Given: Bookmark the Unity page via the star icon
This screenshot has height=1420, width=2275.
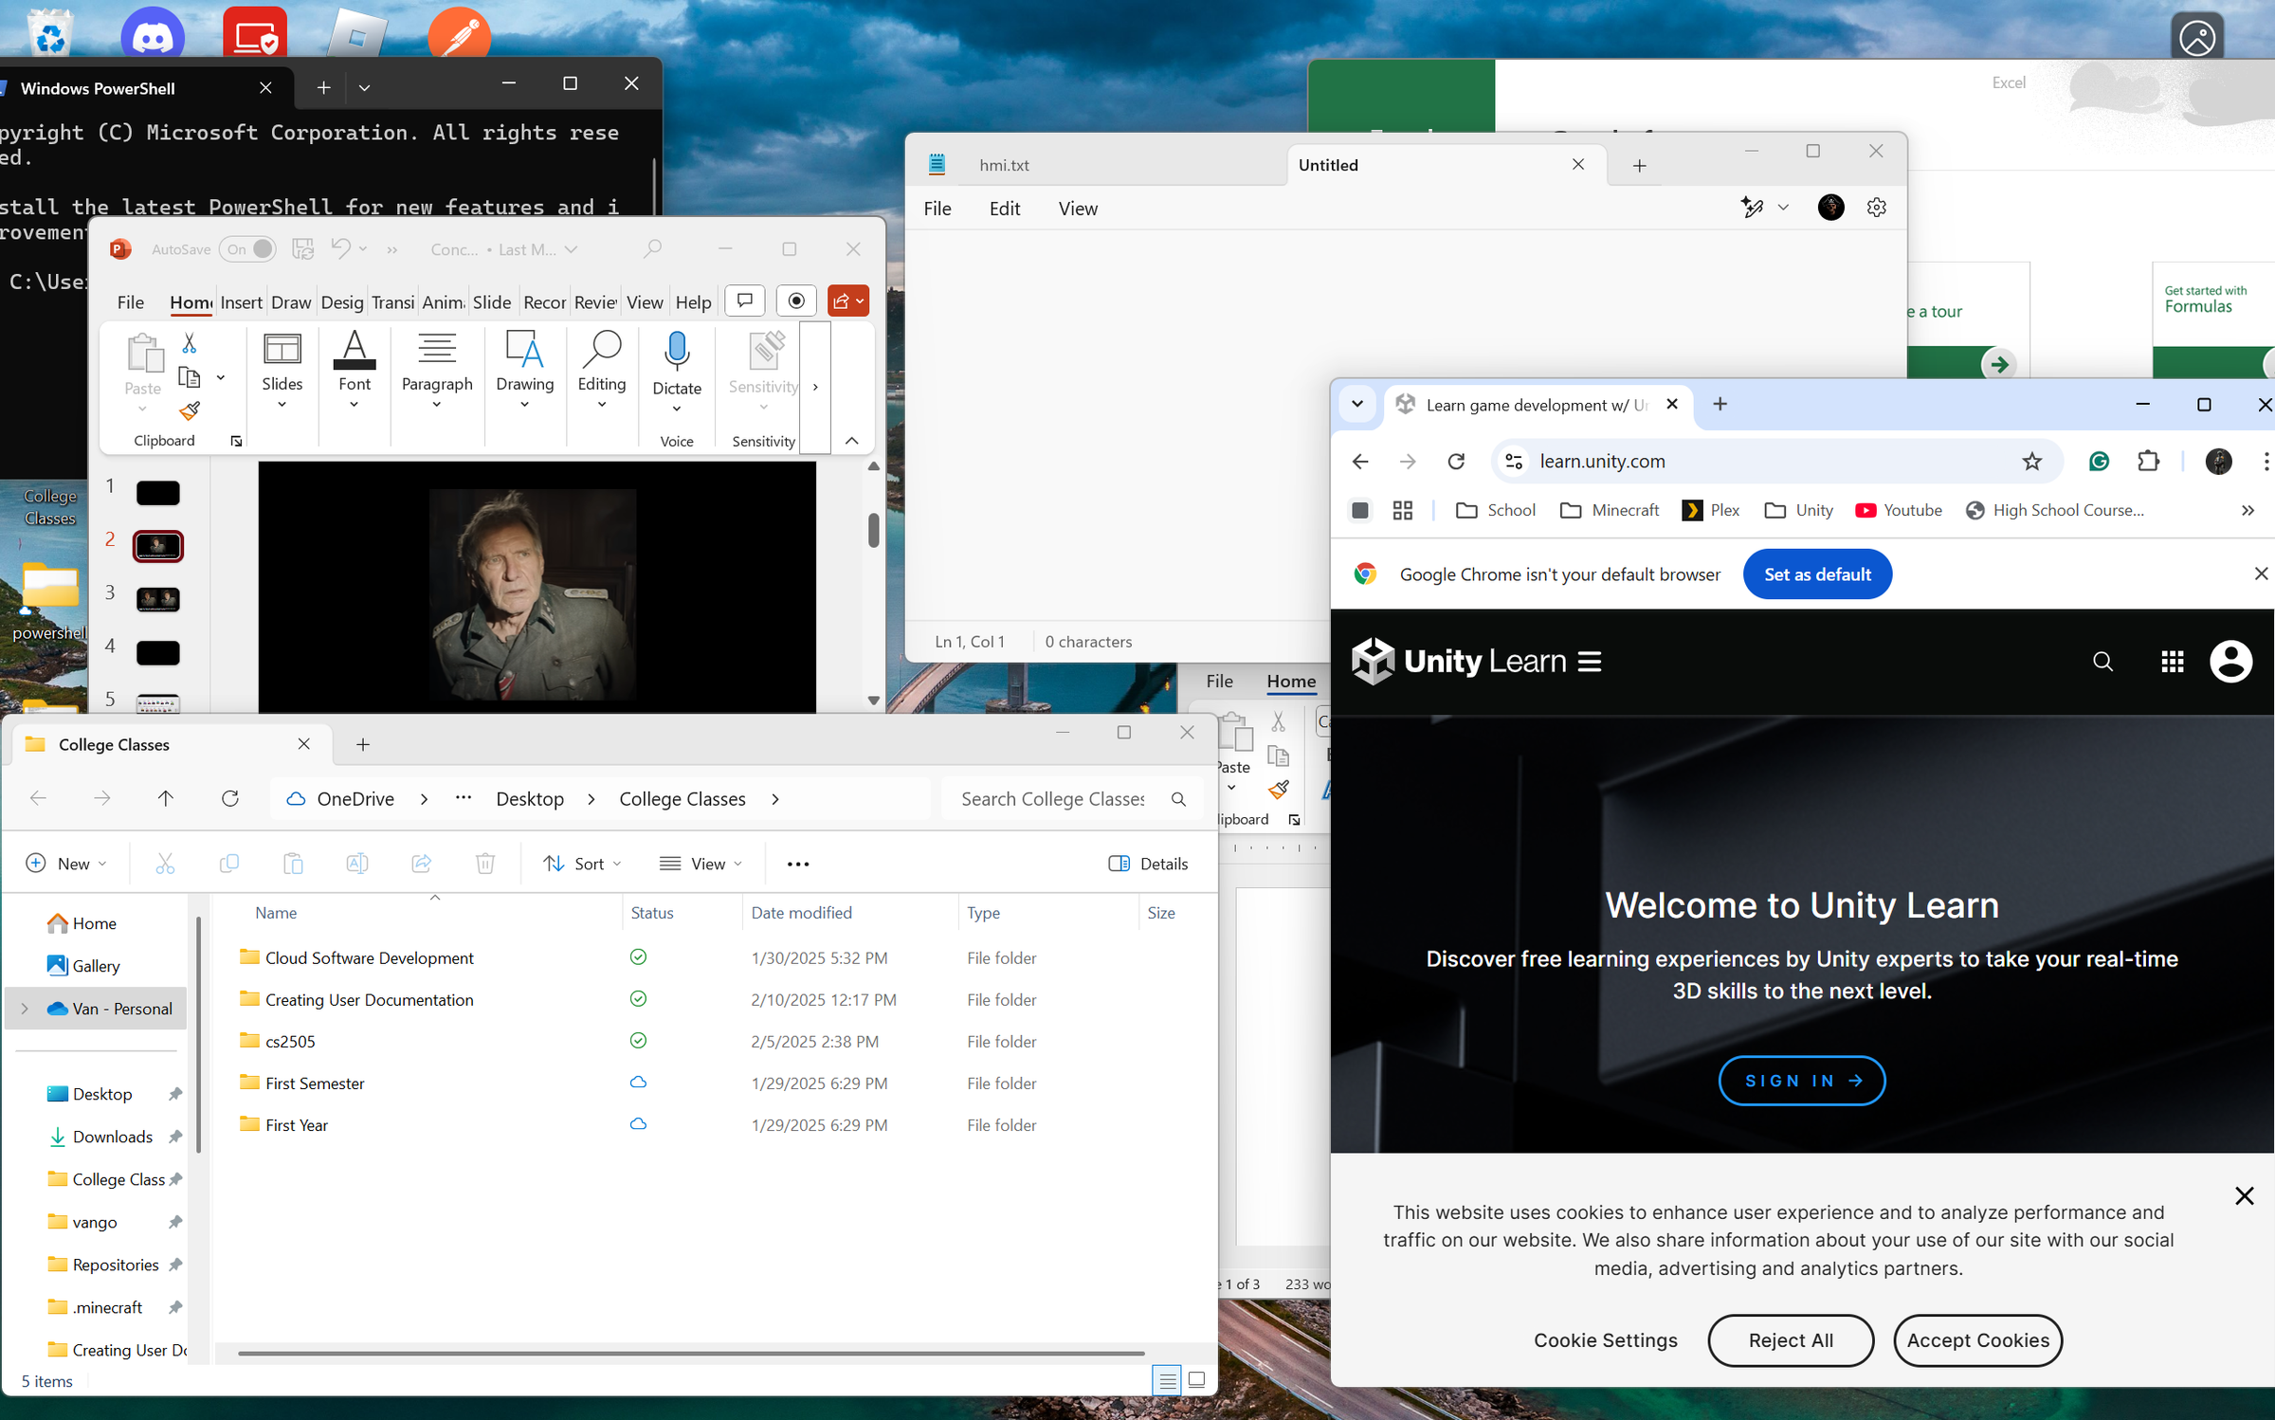Looking at the screenshot, I should point(2032,462).
